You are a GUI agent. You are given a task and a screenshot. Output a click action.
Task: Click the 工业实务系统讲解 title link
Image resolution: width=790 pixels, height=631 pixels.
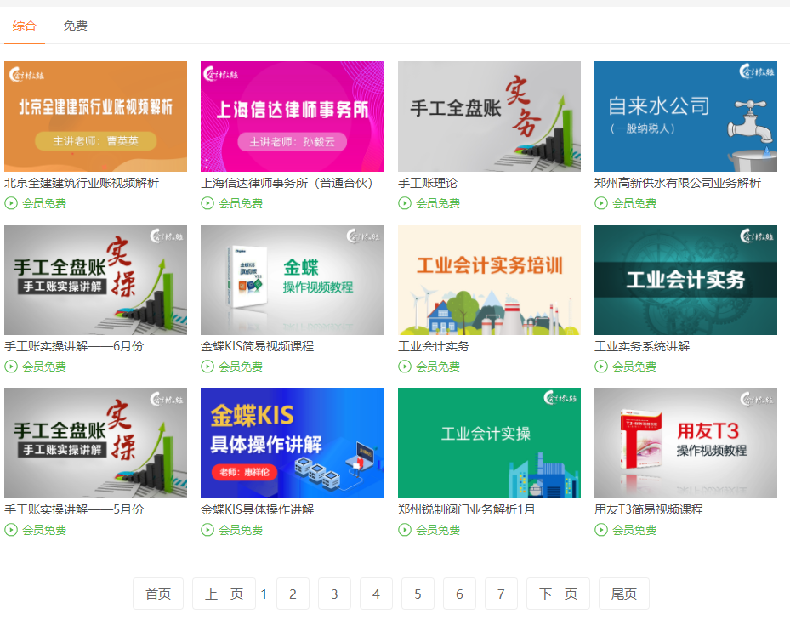click(x=642, y=346)
